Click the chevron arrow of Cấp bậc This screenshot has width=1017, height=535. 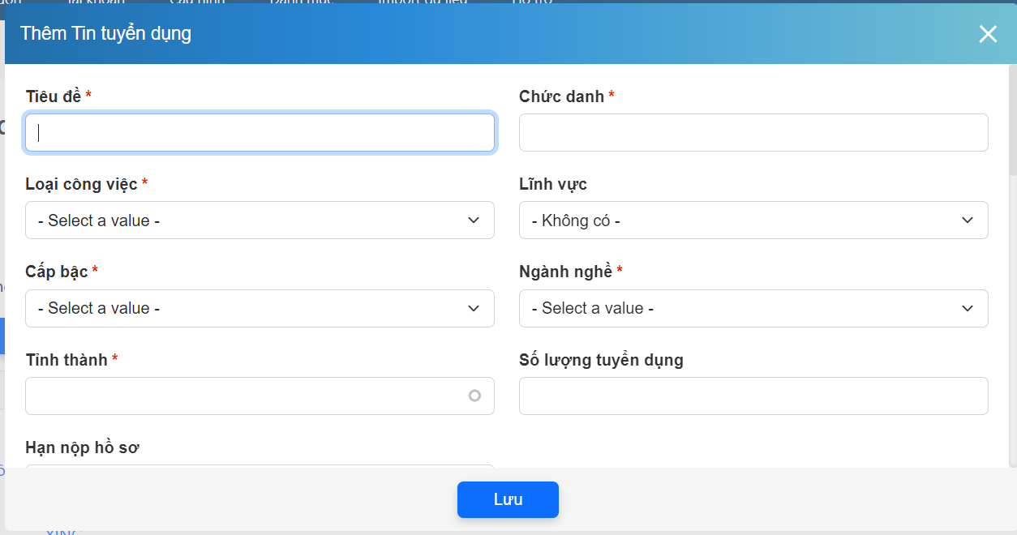[x=474, y=308]
